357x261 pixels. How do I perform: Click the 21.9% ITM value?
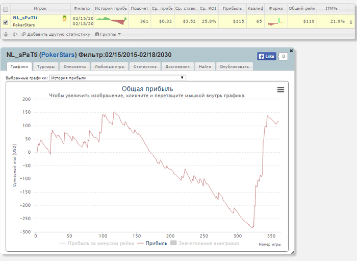point(338,21)
